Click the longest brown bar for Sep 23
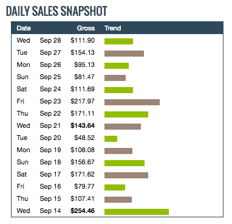Viewport: 232px width, 224px height. tap(132, 102)
